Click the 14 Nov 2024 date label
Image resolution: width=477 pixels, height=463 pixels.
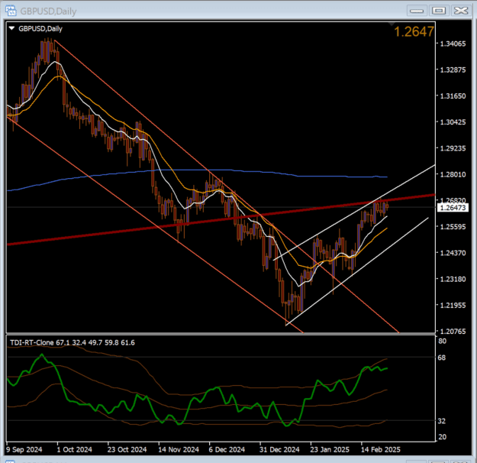coord(179,449)
